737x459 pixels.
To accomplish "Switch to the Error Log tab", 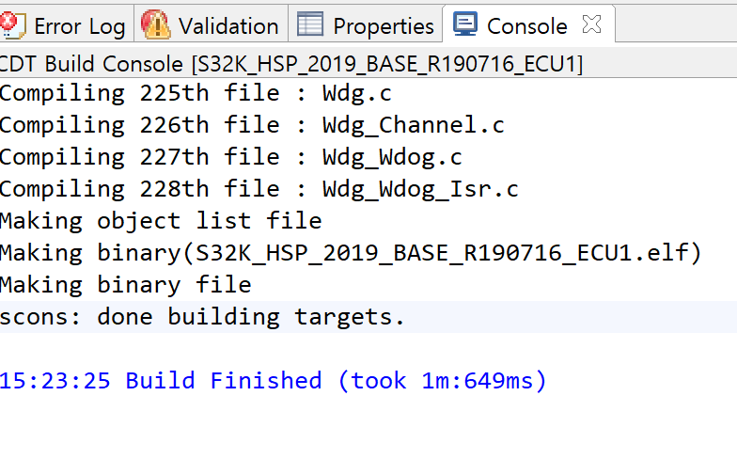I will pos(79,26).
